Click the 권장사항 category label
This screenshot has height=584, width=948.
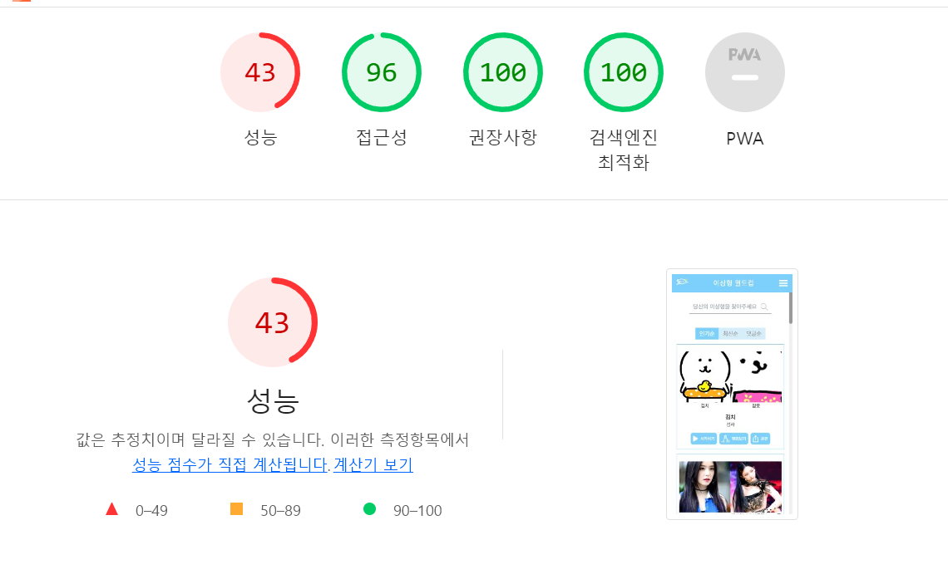[x=503, y=138]
